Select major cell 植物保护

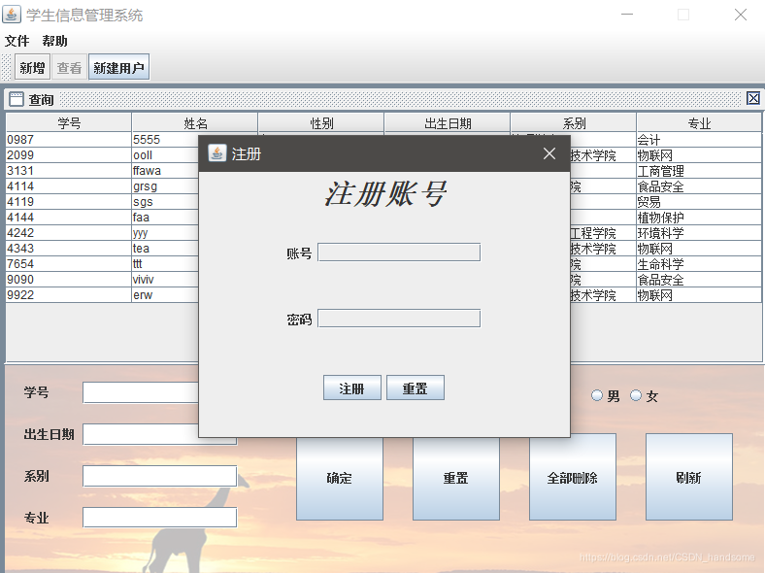[x=699, y=218]
